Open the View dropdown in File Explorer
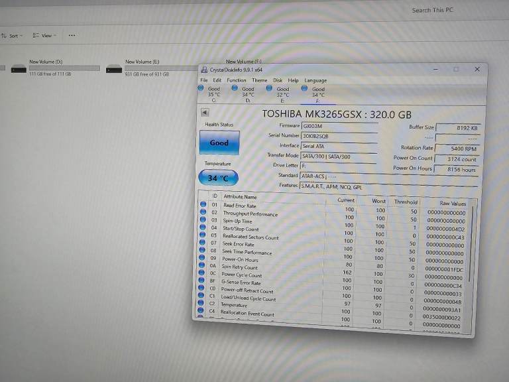This screenshot has width=509, height=382. (x=44, y=35)
